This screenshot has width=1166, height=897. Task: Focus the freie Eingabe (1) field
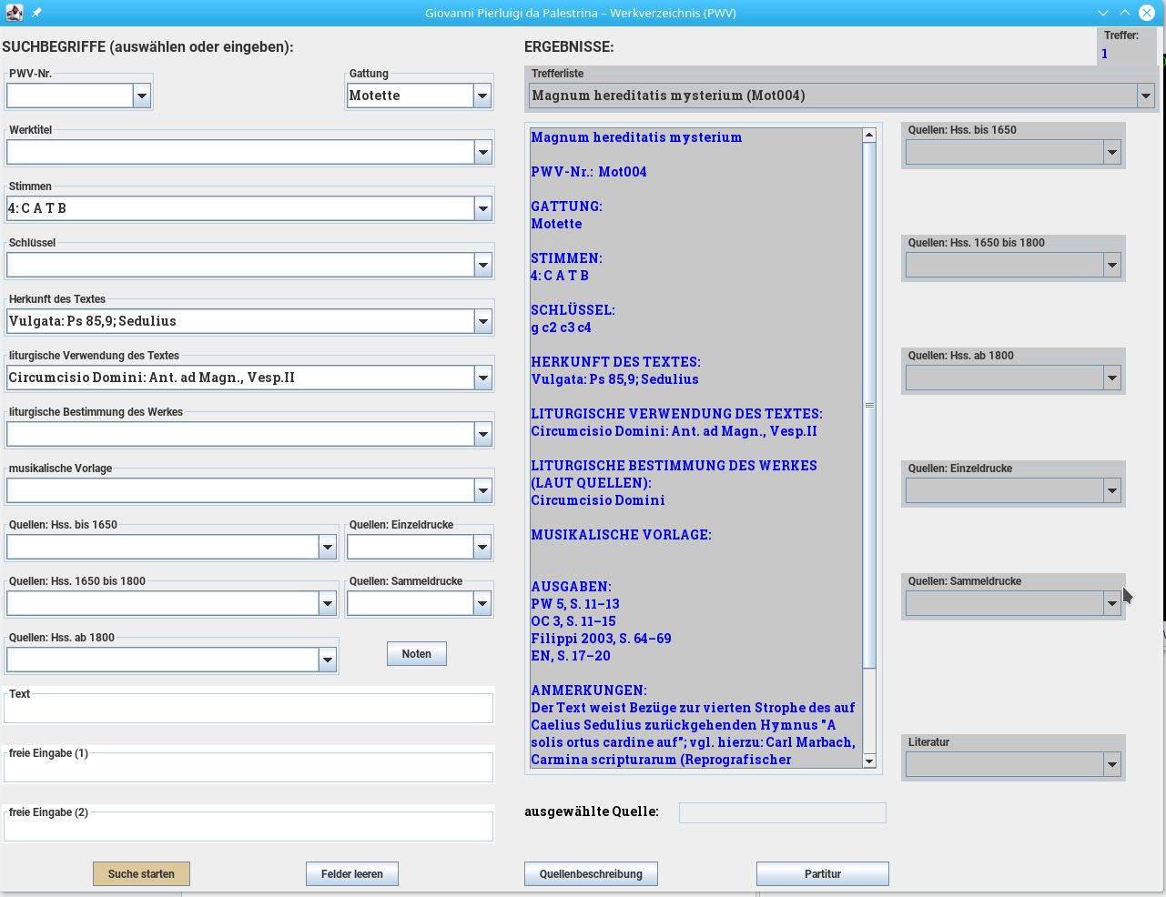[x=248, y=767]
